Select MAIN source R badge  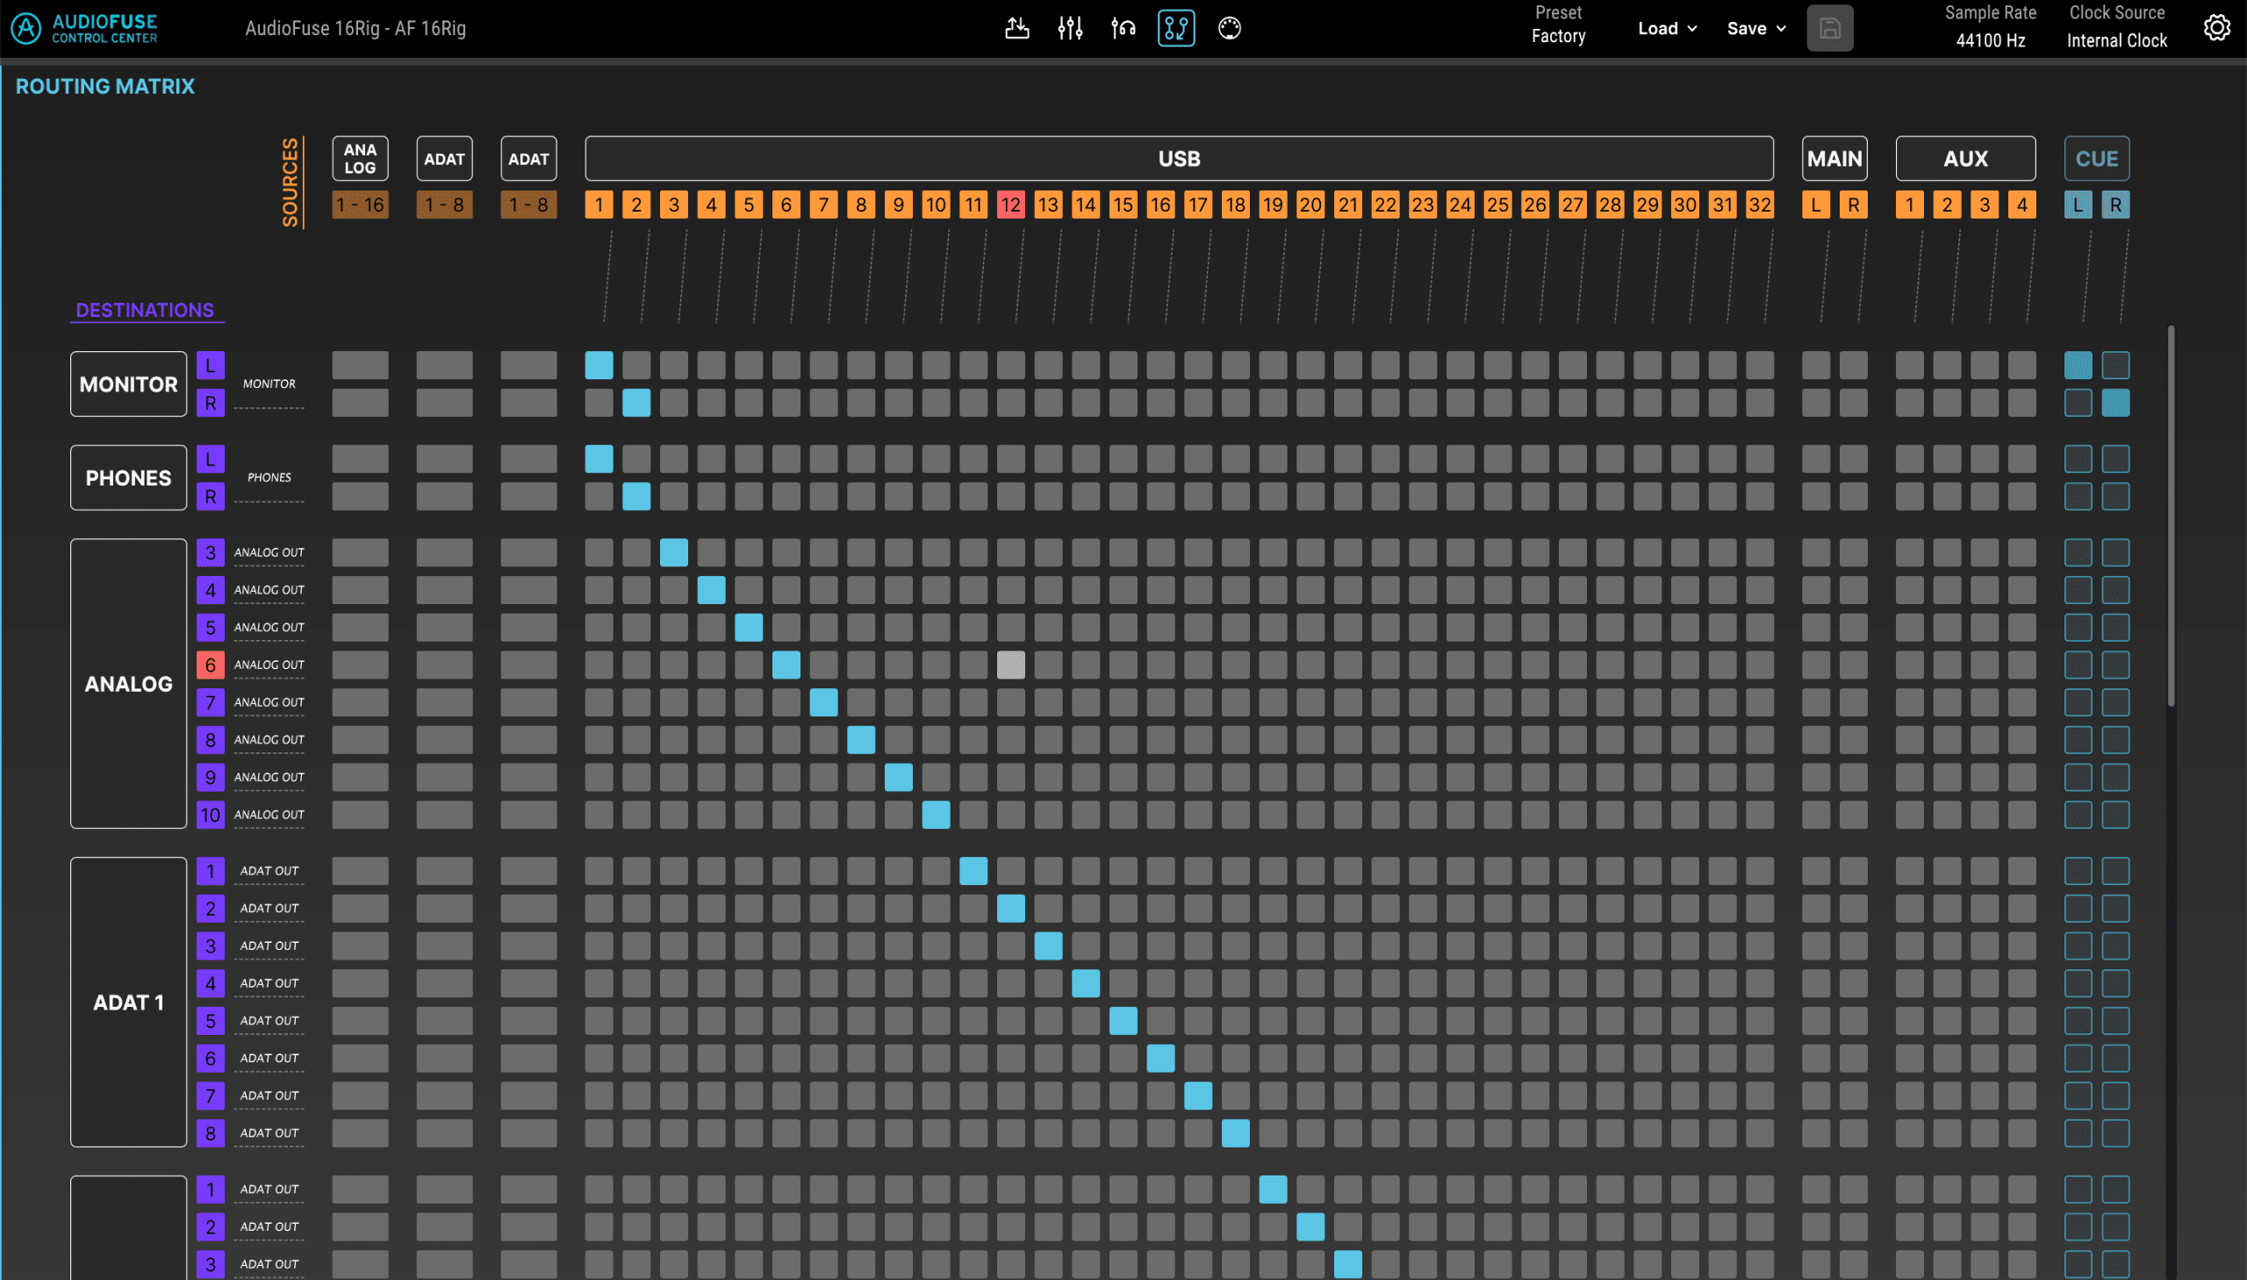click(x=1853, y=205)
